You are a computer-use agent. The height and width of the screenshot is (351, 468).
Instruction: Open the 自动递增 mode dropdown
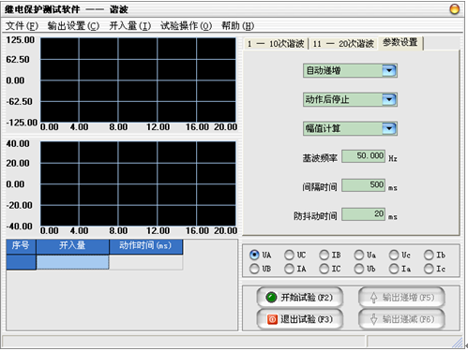[389, 70]
